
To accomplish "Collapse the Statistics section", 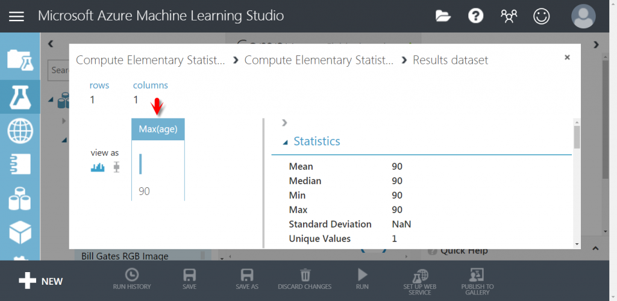I will point(285,142).
